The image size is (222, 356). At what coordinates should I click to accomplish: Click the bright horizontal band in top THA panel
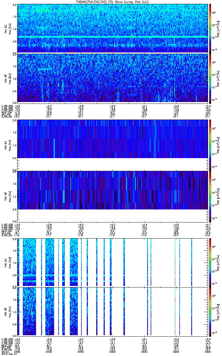point(112,36)
